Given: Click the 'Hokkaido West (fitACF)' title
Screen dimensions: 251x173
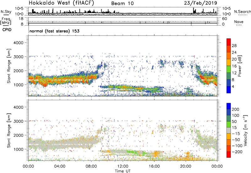Looking at the screenshot, I should [61, 3].
